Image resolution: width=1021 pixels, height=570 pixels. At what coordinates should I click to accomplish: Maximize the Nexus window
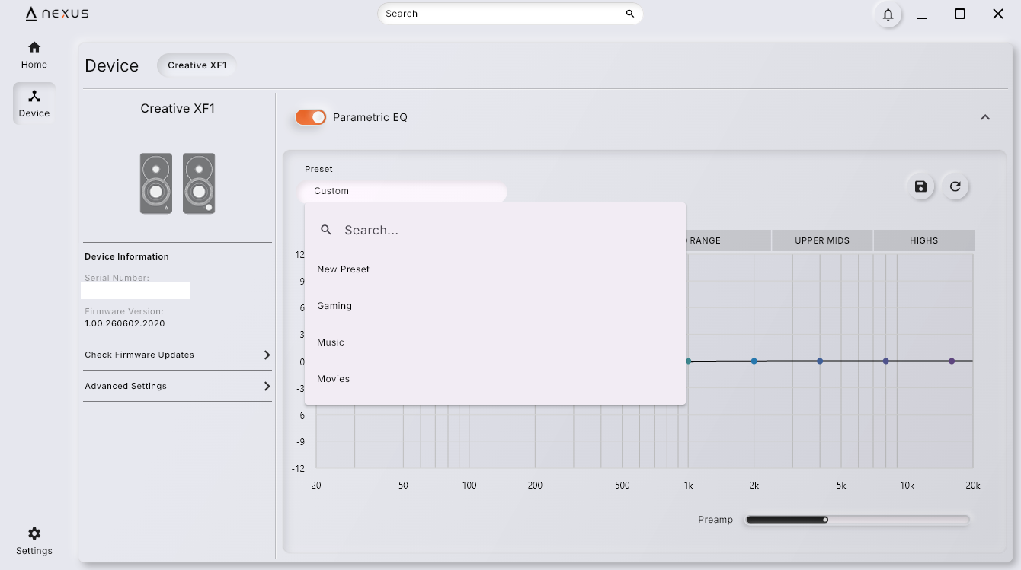coord(960,14)
